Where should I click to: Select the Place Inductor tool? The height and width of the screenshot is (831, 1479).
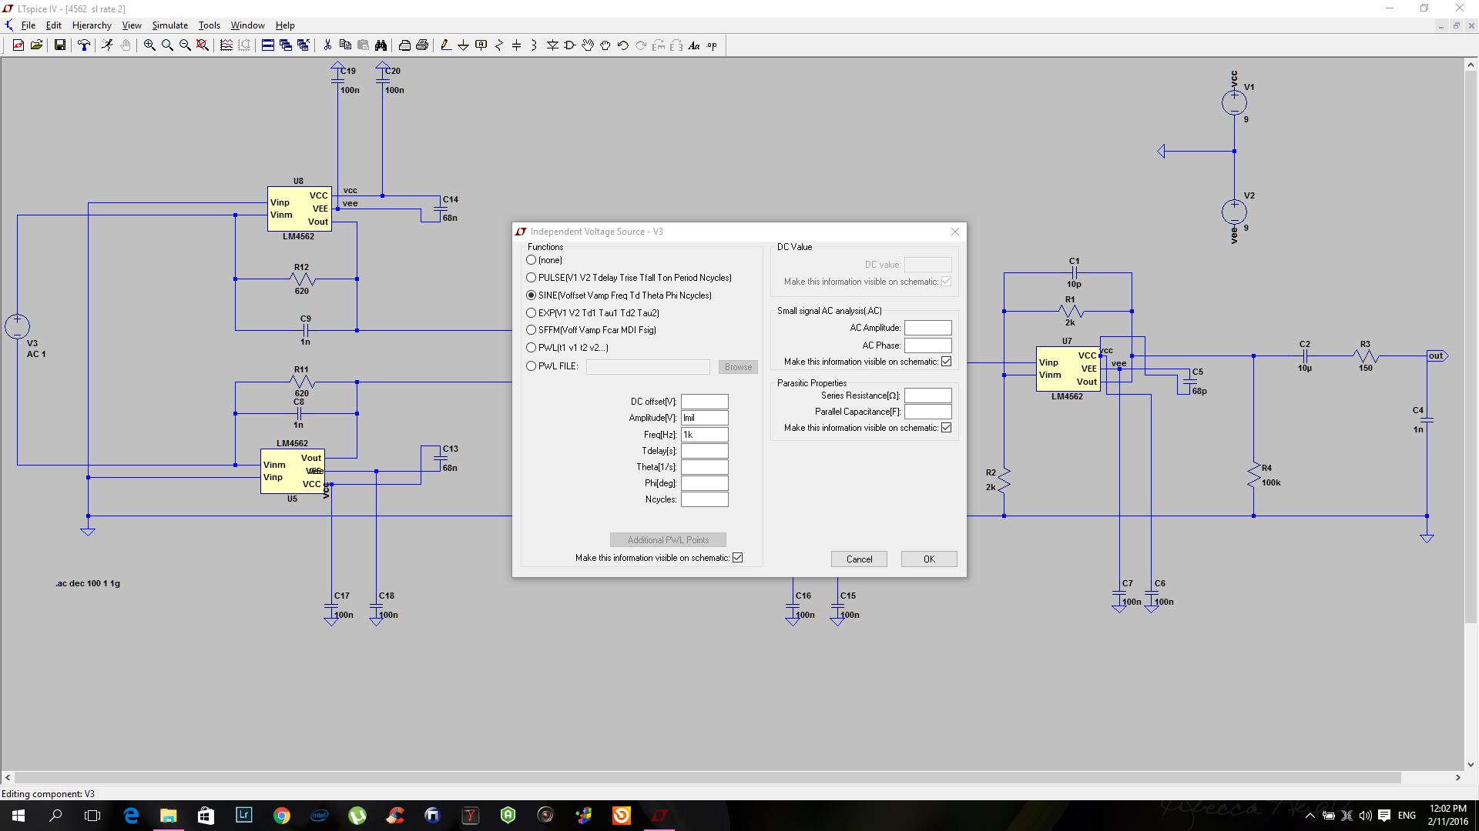[x=534, y=45]
